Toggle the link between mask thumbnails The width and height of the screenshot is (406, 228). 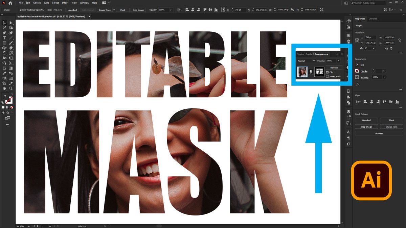pos(311,72)
